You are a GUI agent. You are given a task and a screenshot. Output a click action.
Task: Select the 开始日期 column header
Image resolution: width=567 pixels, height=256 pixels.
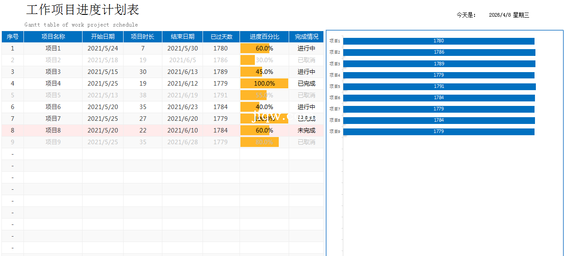coord(103,37)
